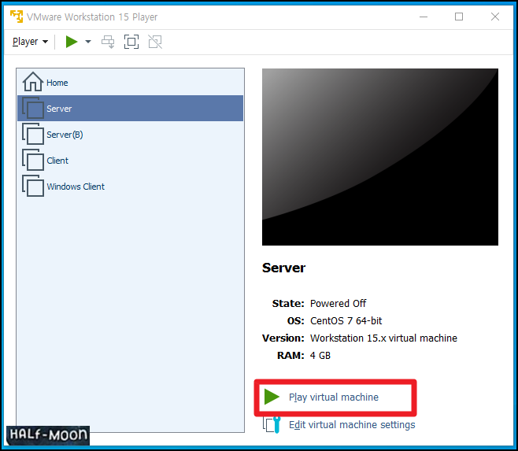The height and width of the screenshot is (451, 518).
Task: Click the Unity mode toolbar icon
Action: click(155, 42)
